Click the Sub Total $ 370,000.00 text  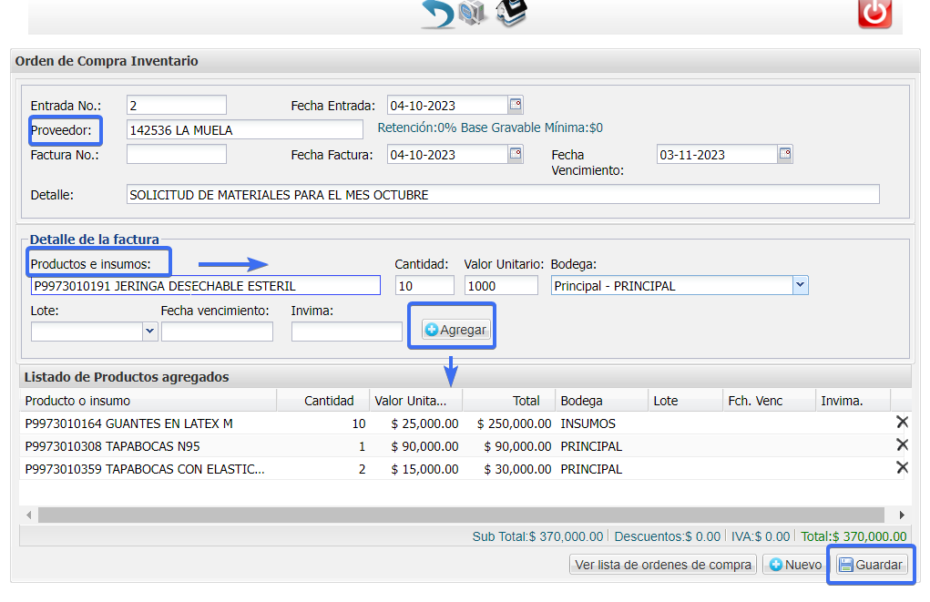pyautogui.click(x=537, y=536)
